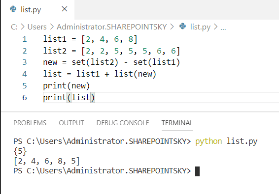This screenshot has height=194, width=279.
Task: Expand chevron after C: breadcrumb
Action: (x=22, y=27)
